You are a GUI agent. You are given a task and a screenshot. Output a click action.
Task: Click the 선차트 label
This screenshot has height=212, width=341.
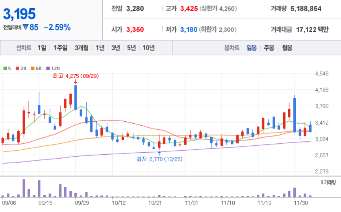coord(24,48)
